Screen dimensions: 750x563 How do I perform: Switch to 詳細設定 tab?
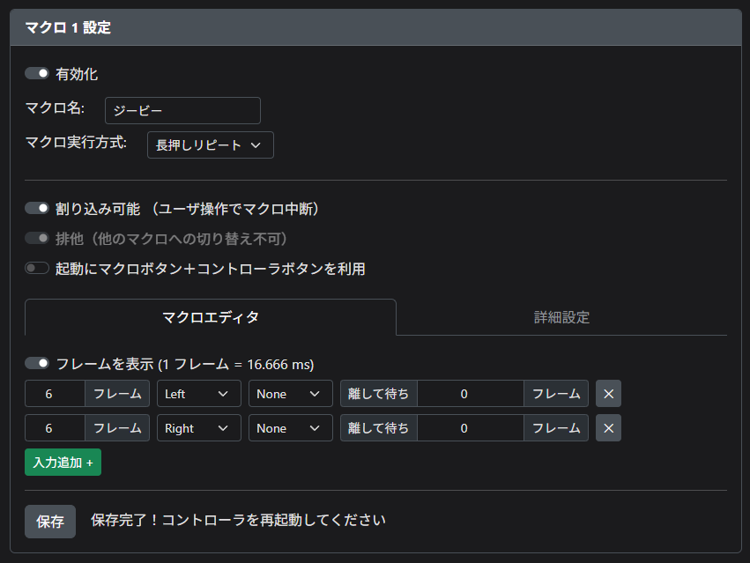tap(561, 317)
